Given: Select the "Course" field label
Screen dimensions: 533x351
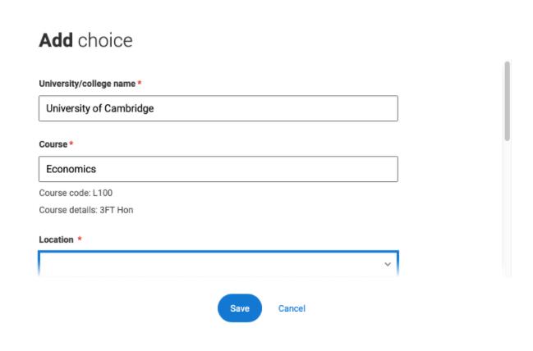Looking at the screenshot, I should click(x=52, y=144).
